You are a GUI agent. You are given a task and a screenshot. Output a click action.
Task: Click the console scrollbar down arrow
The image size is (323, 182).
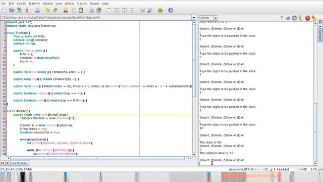(x=315, y=164)
